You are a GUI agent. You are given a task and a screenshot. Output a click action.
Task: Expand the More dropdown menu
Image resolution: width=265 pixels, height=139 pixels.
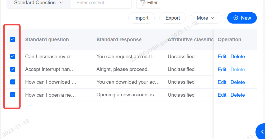pos(206,18)
